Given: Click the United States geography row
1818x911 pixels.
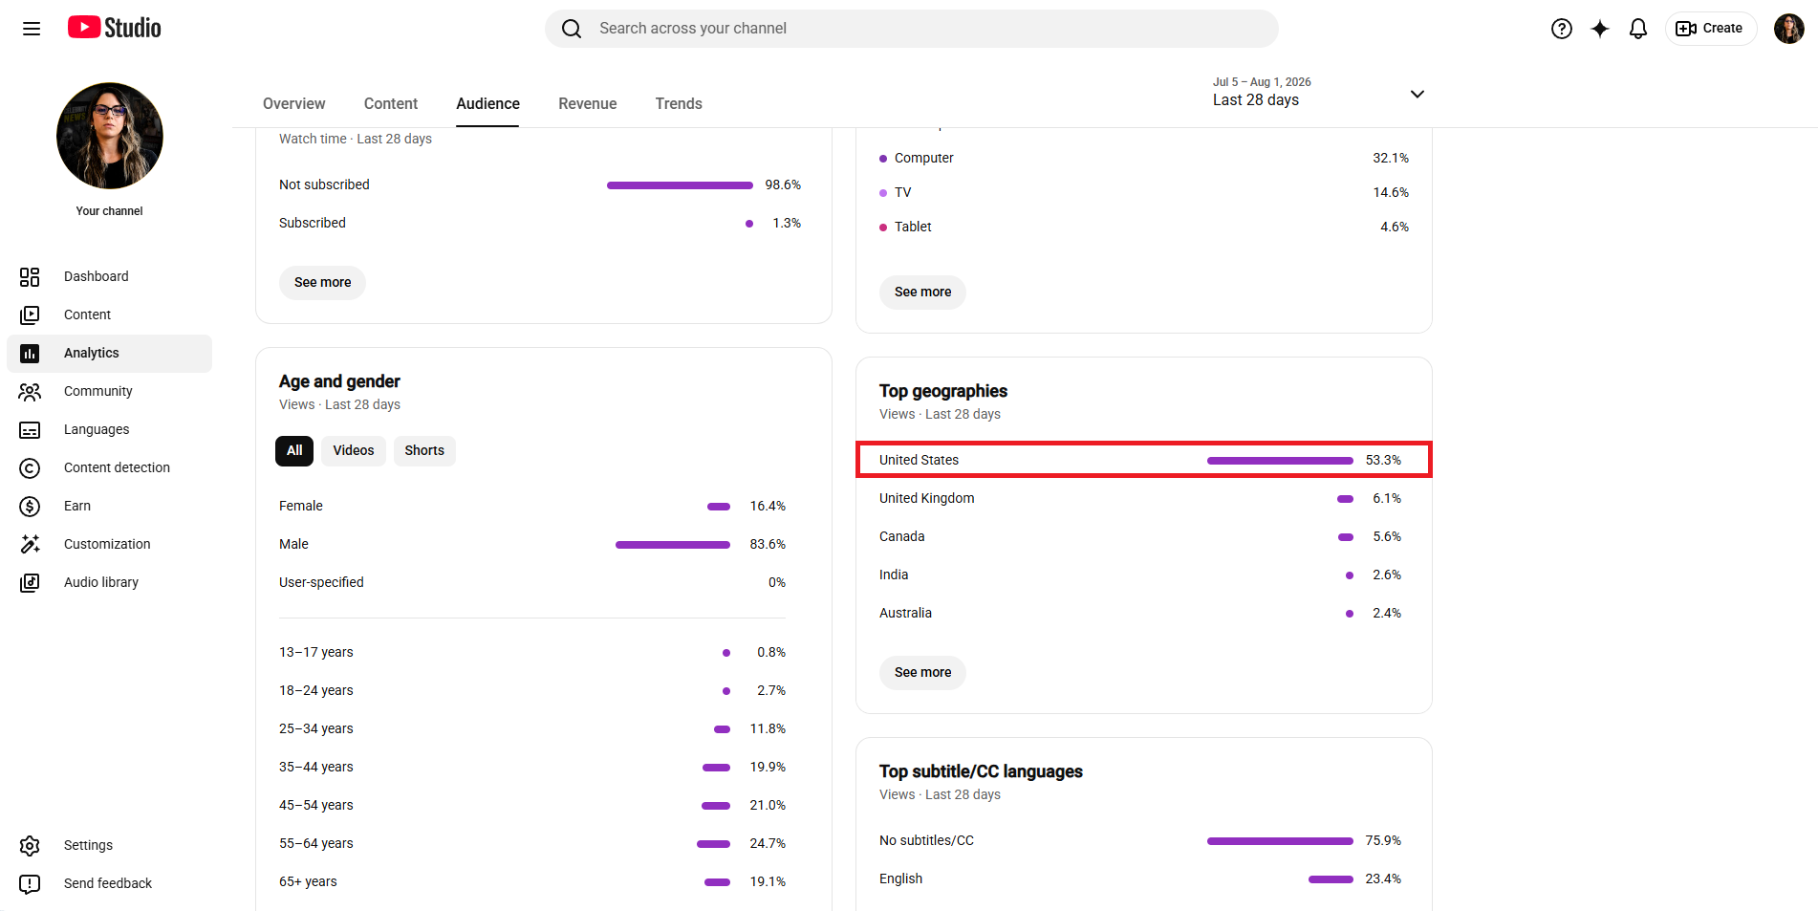Looking at the screenshot, I should 1144,460.
